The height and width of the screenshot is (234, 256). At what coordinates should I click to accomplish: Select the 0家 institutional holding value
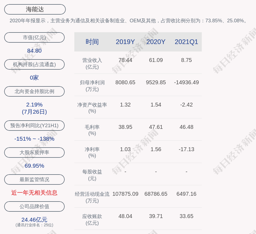(x=34, y=78)
